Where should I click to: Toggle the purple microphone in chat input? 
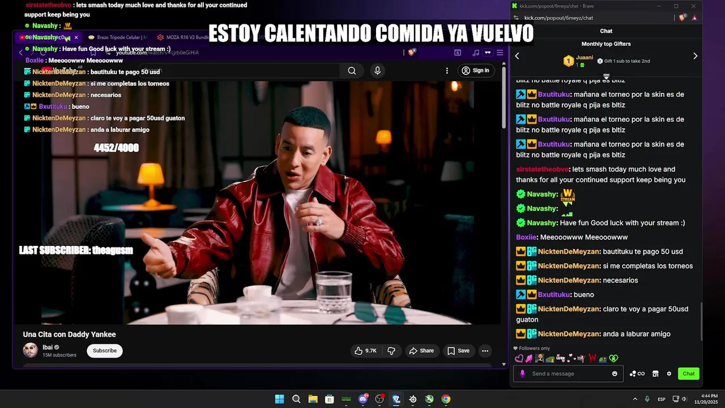point(522,373)
